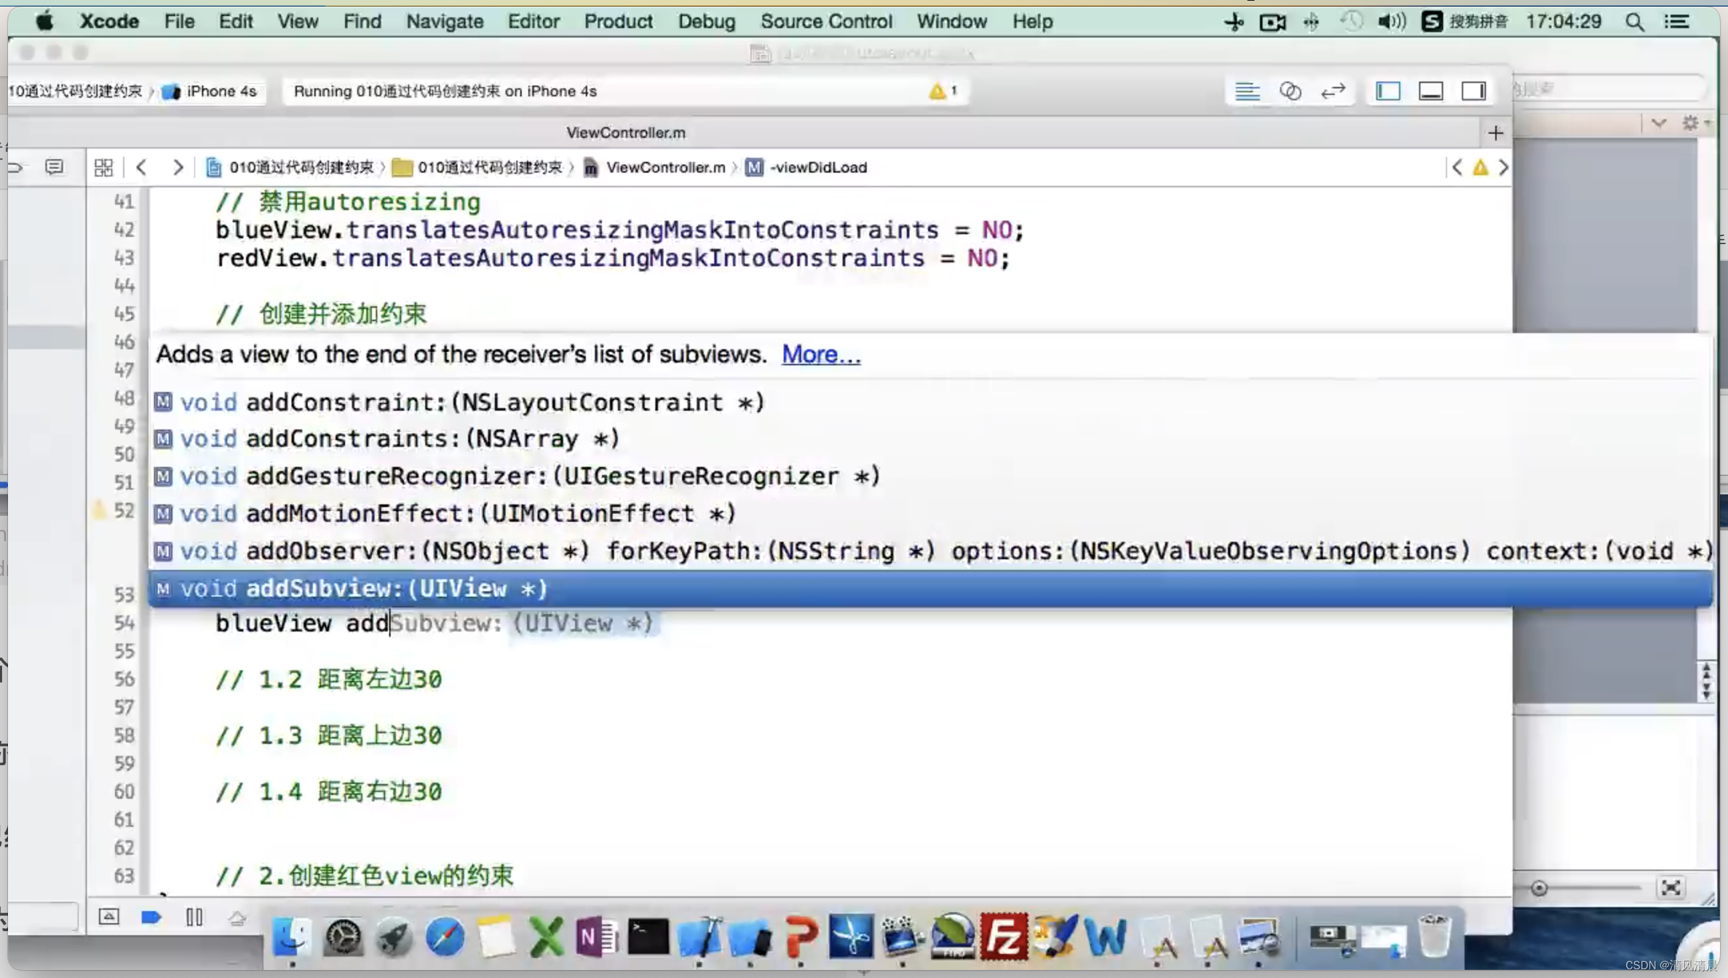The image size is (1728, 978).
Task: Click step over debug button
Action: (x=237, y=918)
